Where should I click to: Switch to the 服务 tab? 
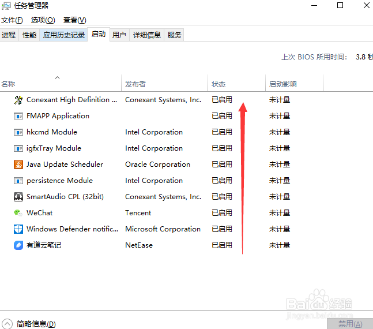(x=174, y=35)
